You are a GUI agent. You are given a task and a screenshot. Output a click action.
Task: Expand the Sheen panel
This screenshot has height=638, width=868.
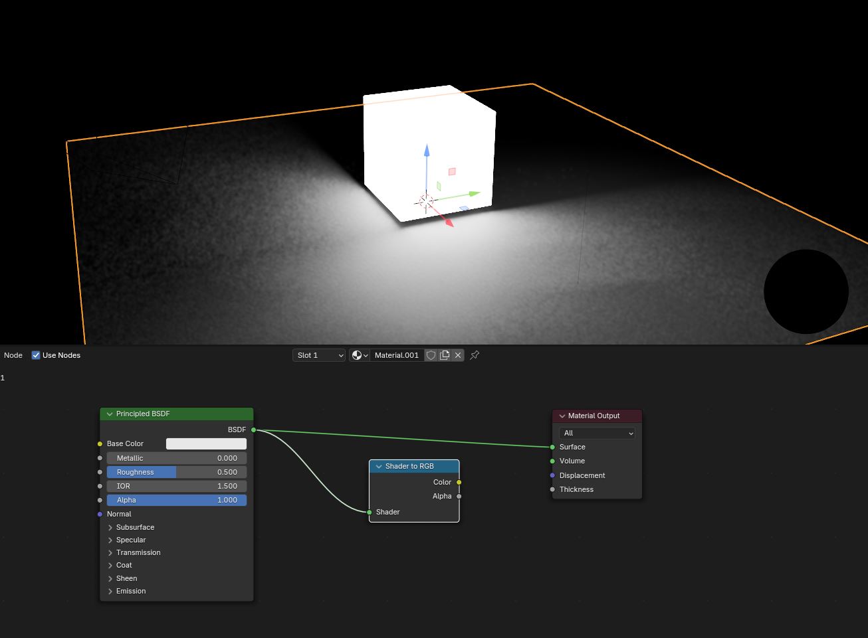click(110, 578)
